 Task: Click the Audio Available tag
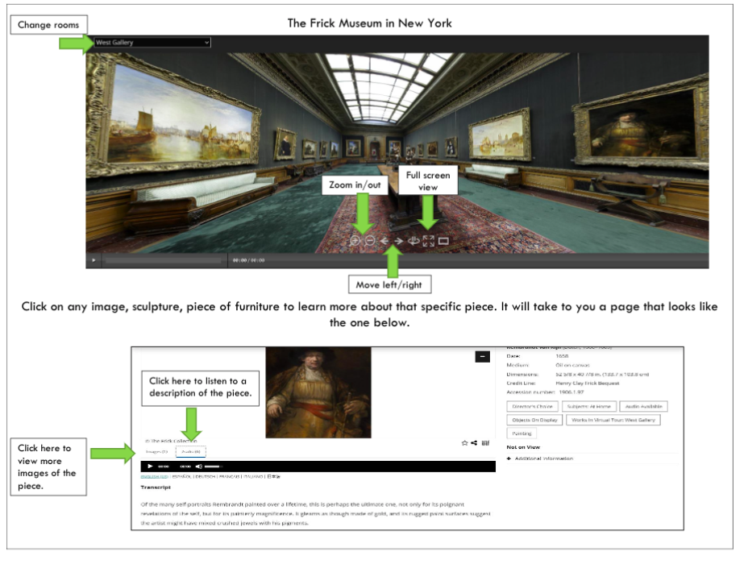[643, 407]
